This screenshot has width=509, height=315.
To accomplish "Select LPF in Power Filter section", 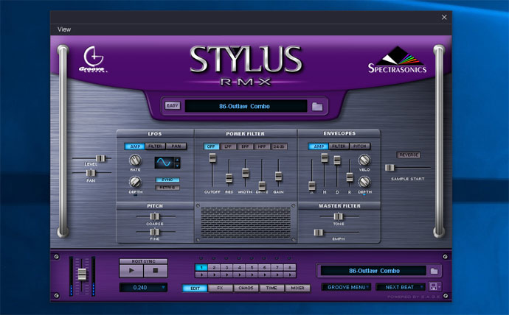I will [227, 146].
